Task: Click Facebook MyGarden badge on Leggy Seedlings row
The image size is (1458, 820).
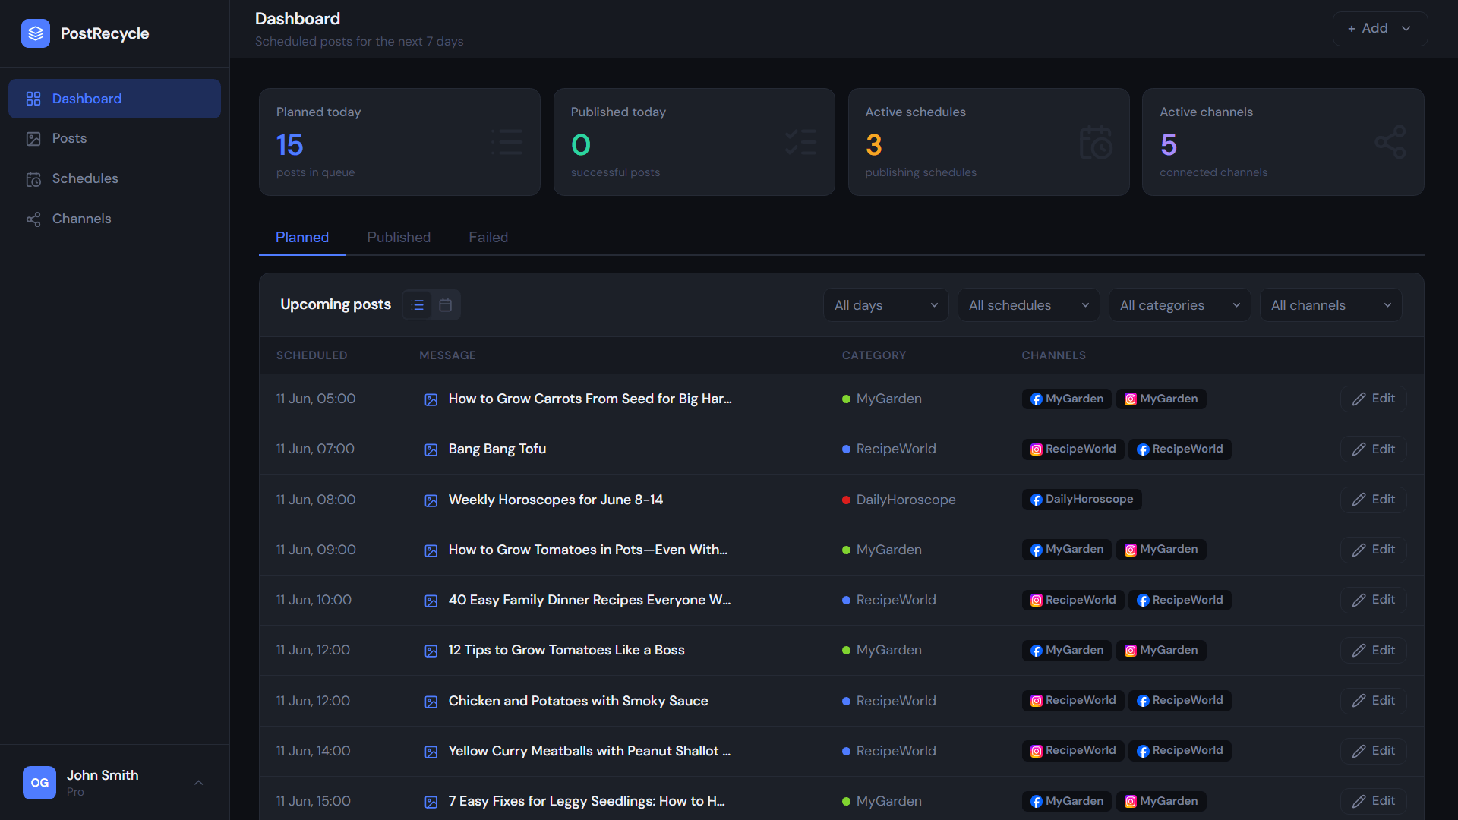Action: coord(1066,800)
